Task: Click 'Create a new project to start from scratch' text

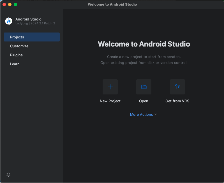Action: click(x=144, y=57)
